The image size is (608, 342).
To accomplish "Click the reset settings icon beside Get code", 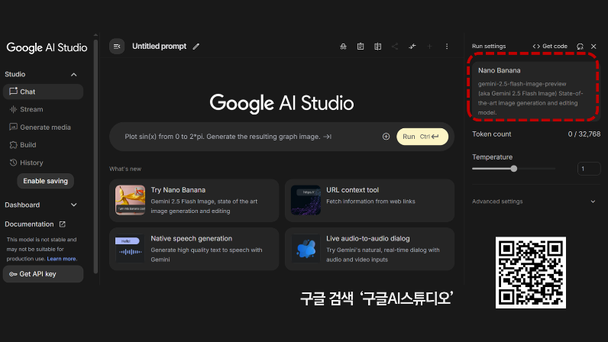I will [x=580, y=47].
